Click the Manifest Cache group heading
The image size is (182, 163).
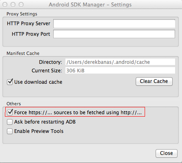[23, 53]
